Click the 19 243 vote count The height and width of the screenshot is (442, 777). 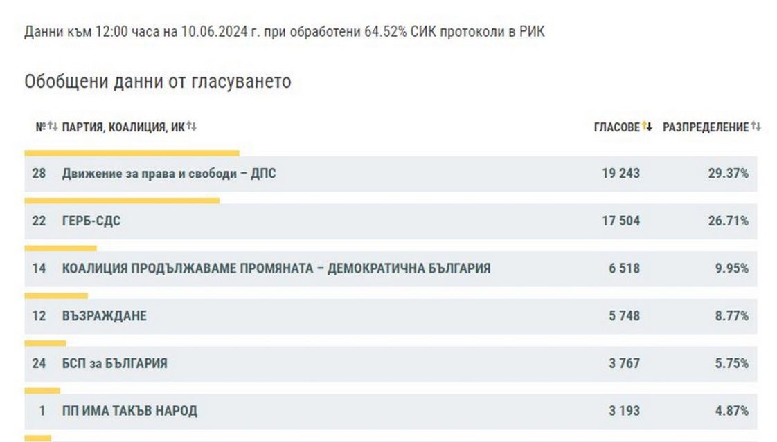pyautogui.click(x=620, y=174)
